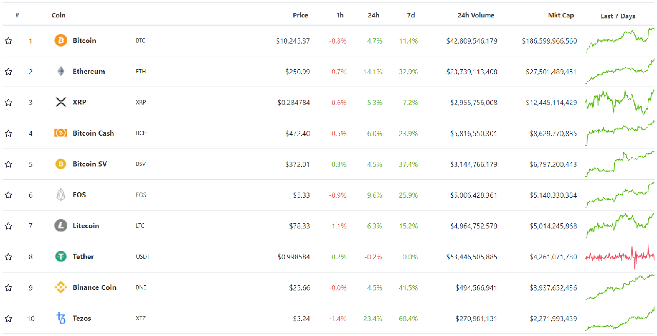The width and height of the screenshot is (657, 336).
Task: View Bitcoin Cash's 7-day sparkline chart
Action: point(620,133)
